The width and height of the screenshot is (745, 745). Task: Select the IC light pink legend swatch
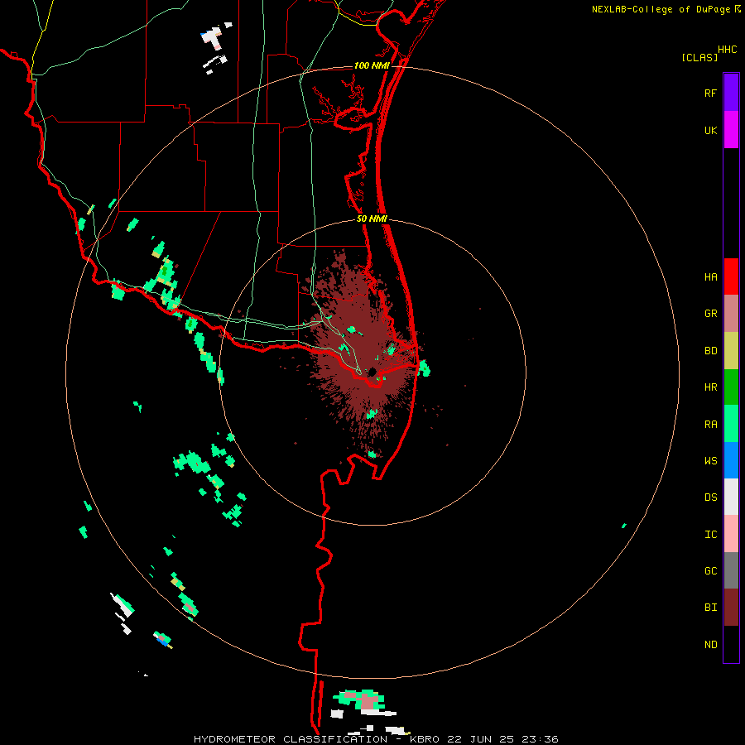731,534
